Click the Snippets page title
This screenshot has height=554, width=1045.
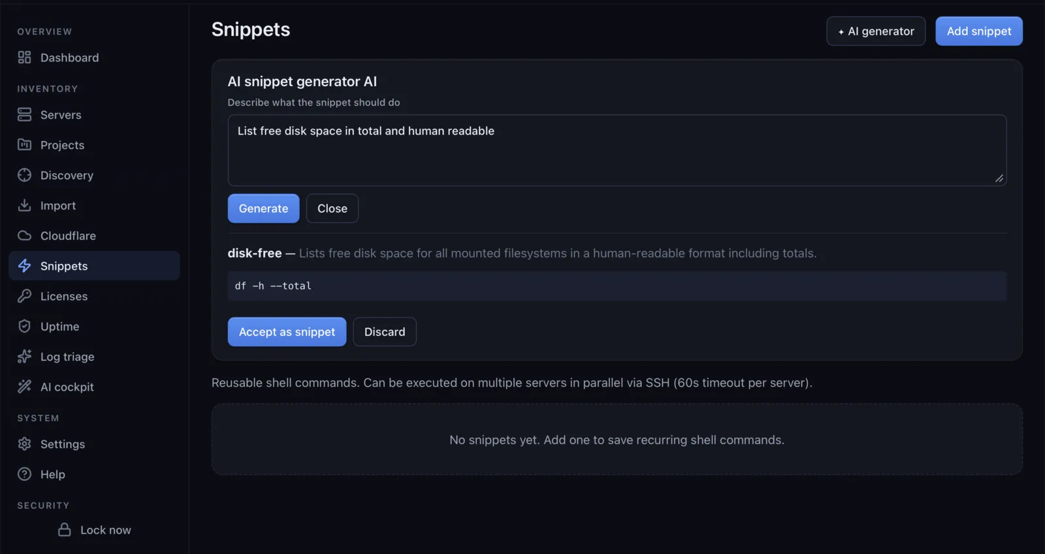click(x=251, y=29)
